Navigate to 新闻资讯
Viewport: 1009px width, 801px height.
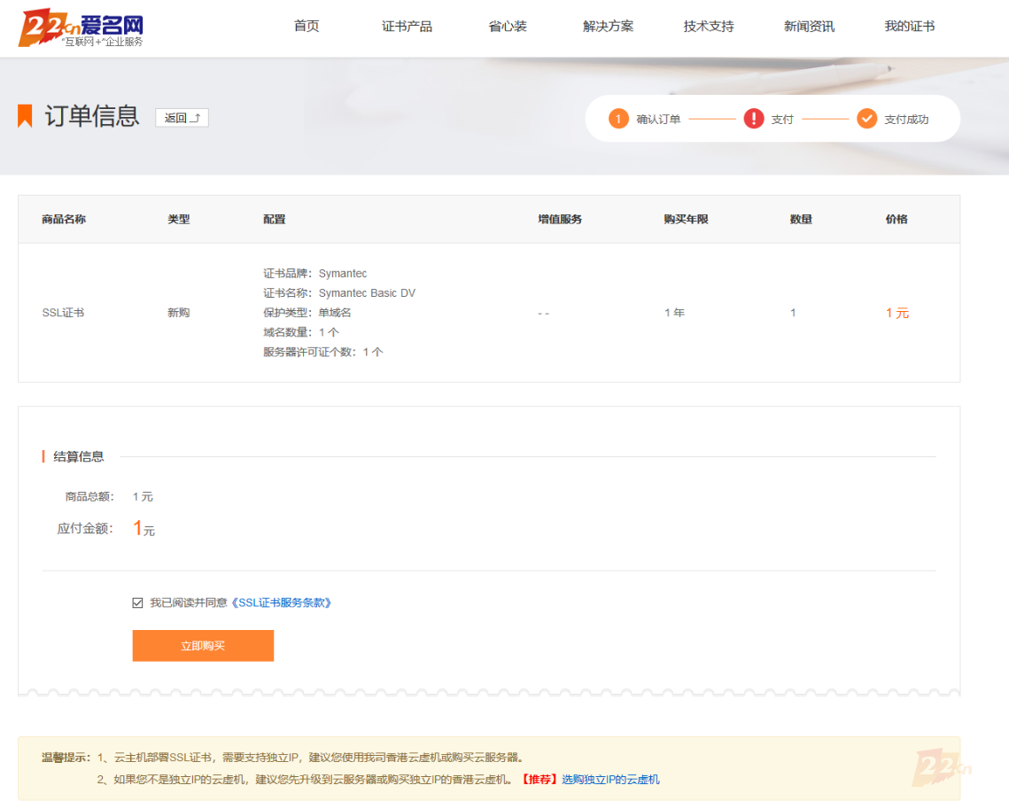[809, 27]
